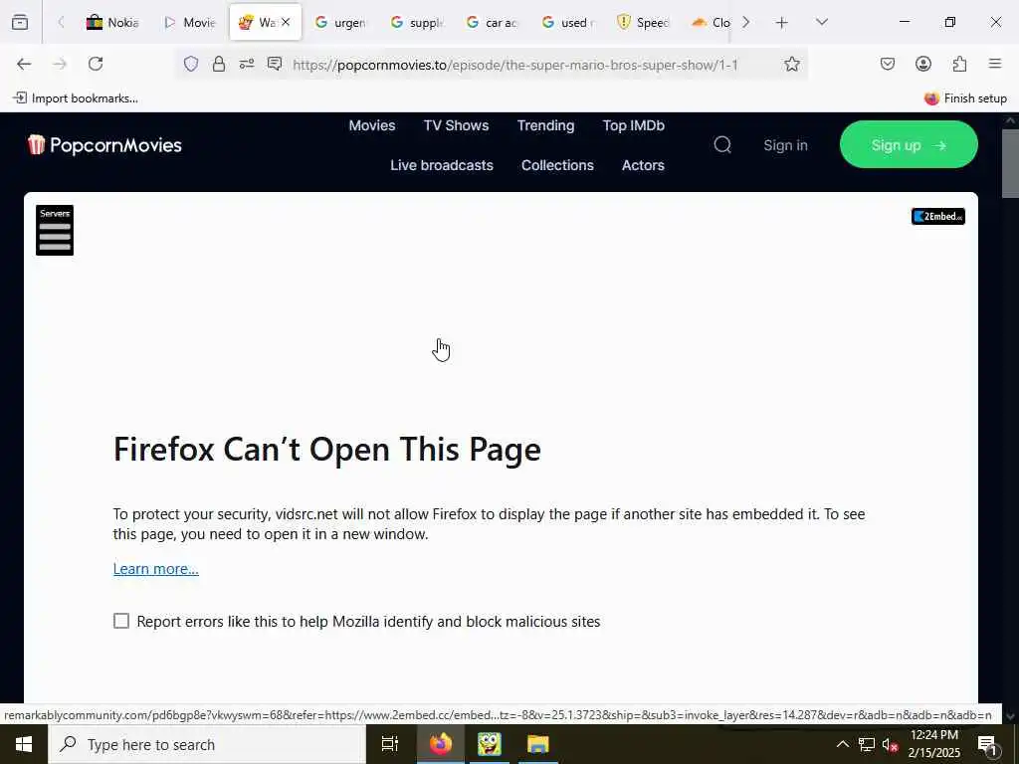Click the Firefox taskbar icon

tap(440, 744)
